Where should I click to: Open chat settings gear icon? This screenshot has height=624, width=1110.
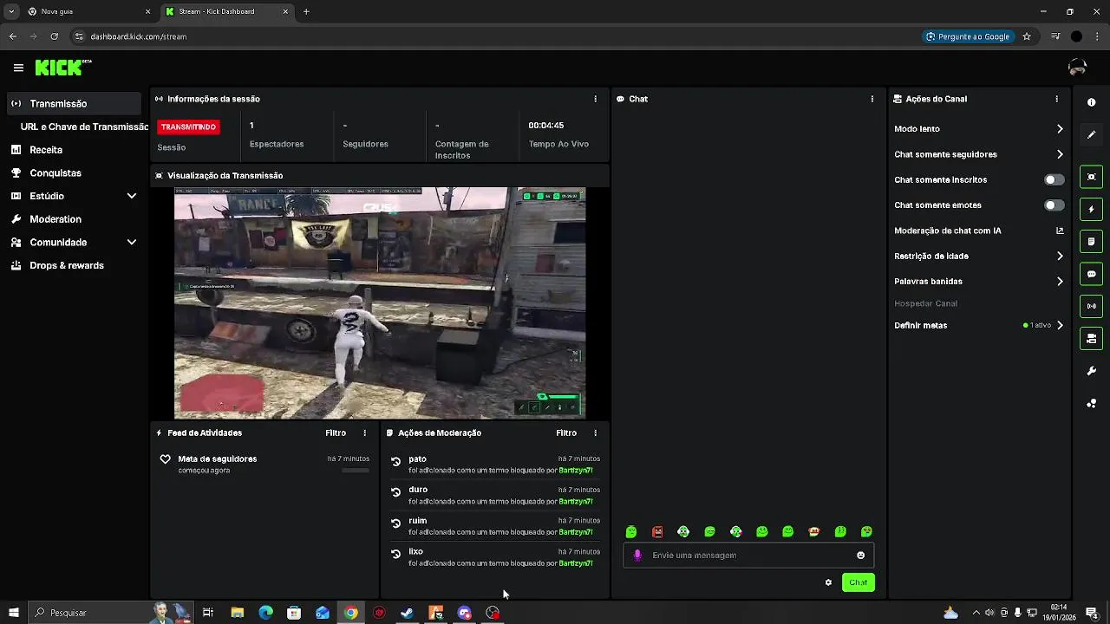click(x=828, y=582)
